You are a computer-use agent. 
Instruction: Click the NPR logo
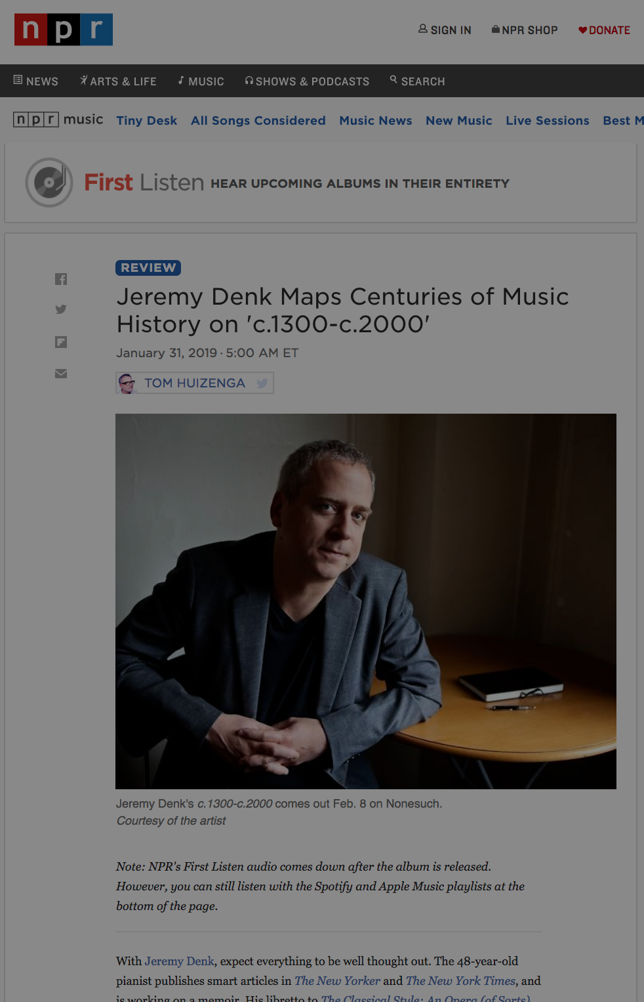coord(64,30)
